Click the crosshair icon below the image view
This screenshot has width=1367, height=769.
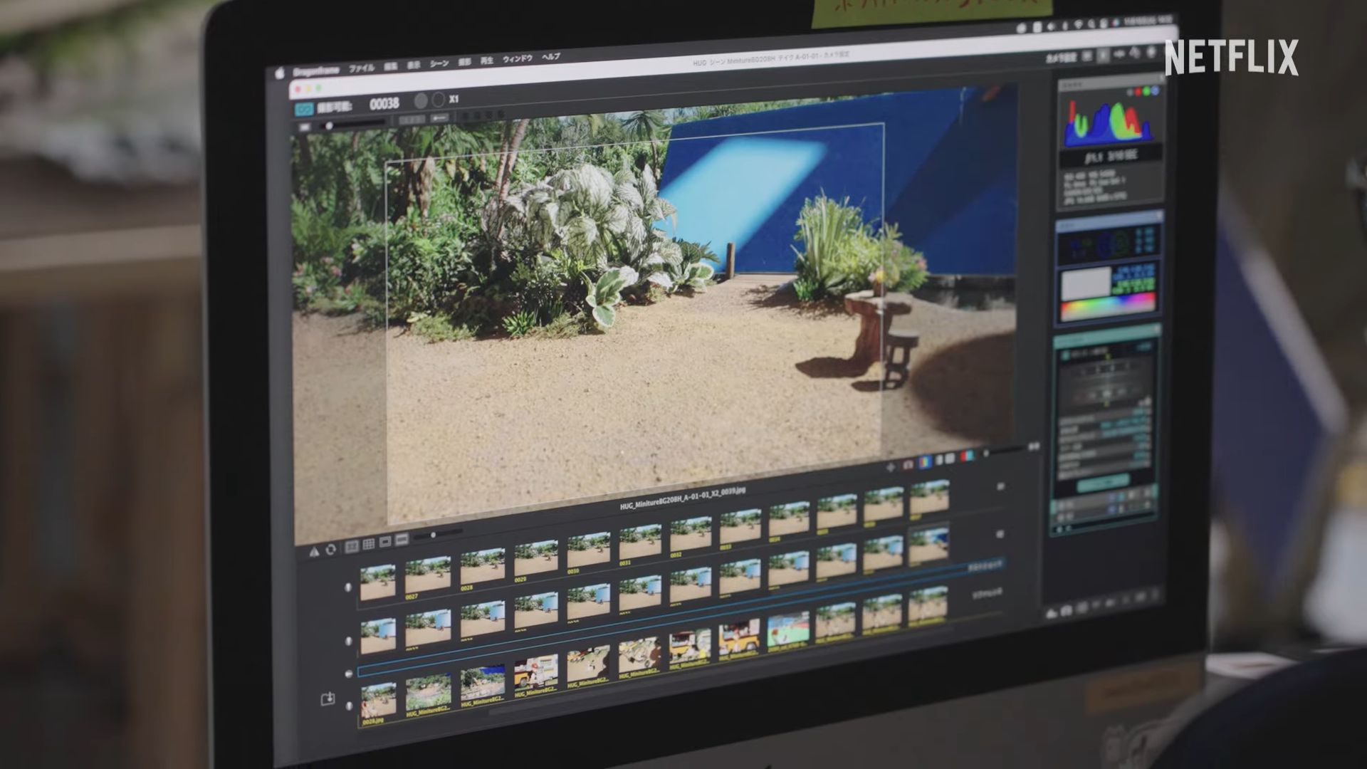[x=890, y=467]
